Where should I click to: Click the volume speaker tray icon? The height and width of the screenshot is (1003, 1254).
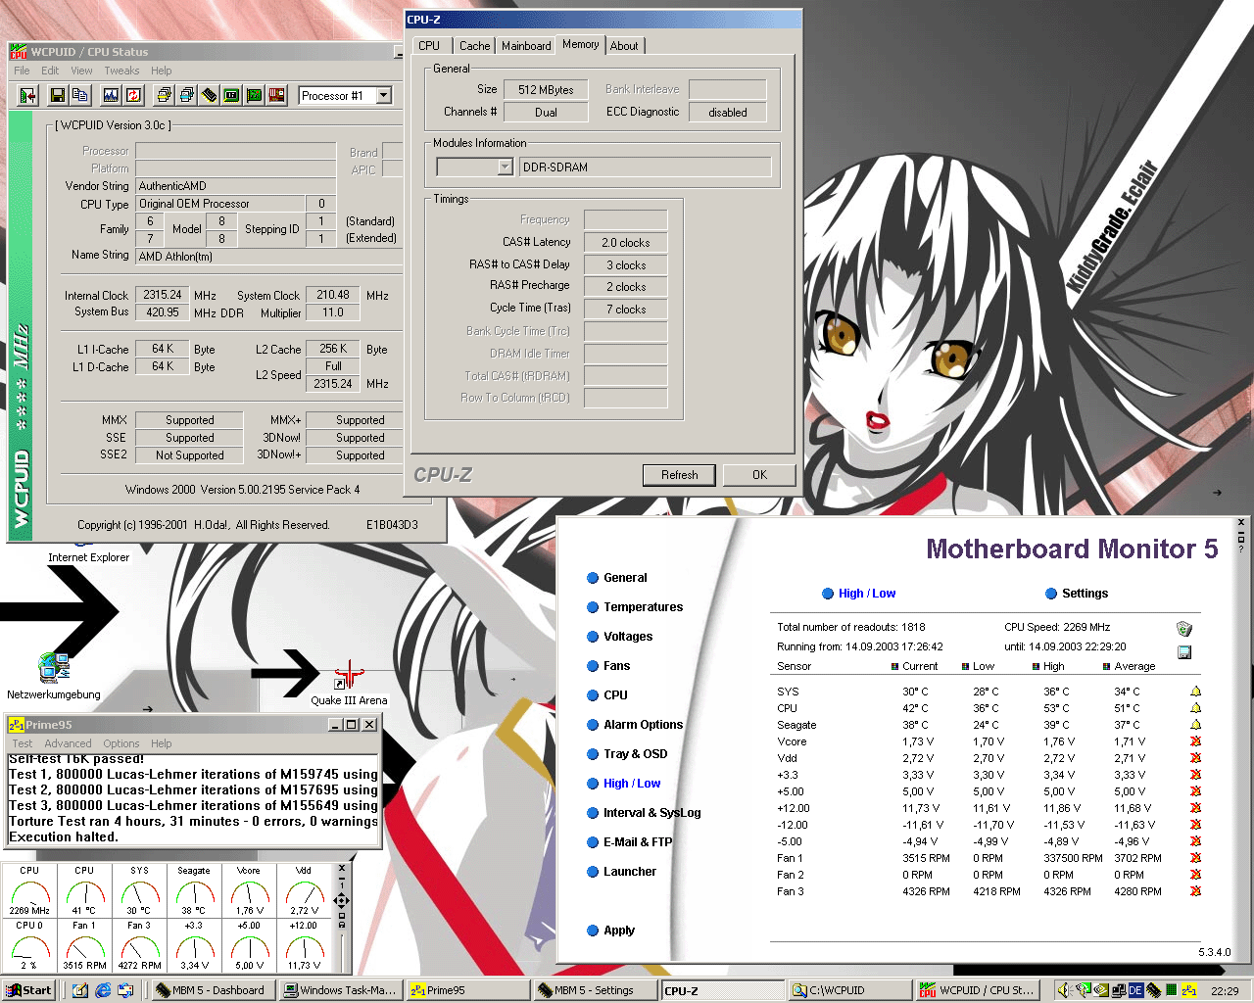pos(1064,990)
